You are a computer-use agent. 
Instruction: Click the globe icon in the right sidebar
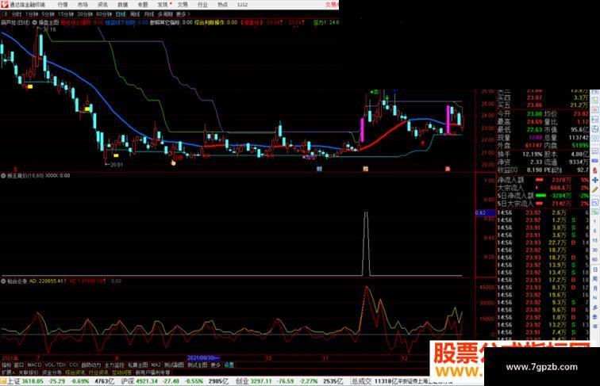point(595,129)
